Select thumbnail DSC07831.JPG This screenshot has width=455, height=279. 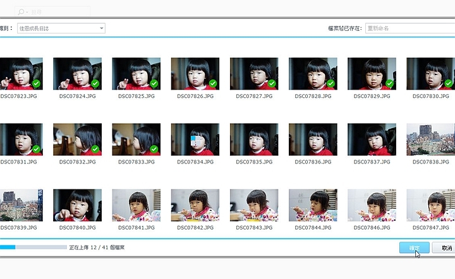pyautogui.click(x=21, y=139)
